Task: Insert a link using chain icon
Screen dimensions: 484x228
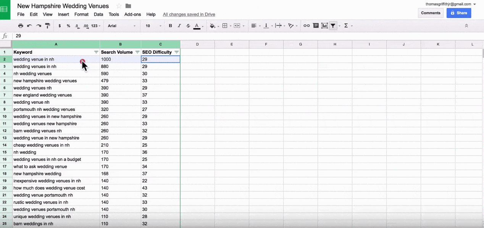Action: coord(307,26)
